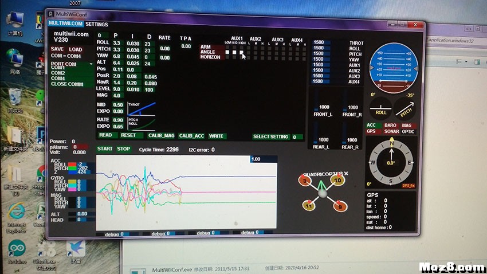This screenshot has height=274, width=487.
Task: Select COM2 in the port list
Action: [72, 73]
